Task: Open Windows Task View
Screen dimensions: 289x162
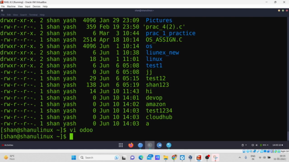Action: [x=124, y=157]
